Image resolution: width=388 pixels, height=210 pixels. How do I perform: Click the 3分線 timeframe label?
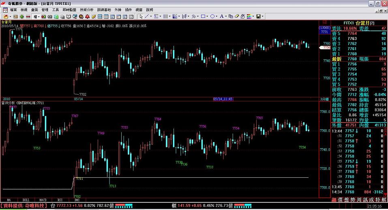[324, 99]
